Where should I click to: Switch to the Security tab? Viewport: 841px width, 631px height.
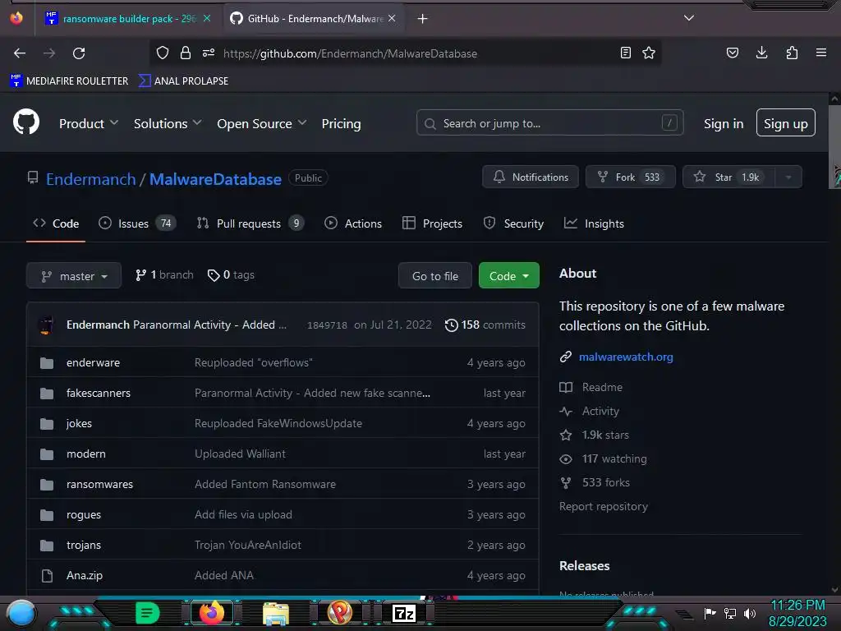click(x=513, y=223)
